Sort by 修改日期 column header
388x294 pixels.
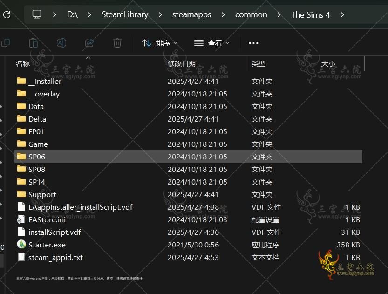(x=182, y=64)
